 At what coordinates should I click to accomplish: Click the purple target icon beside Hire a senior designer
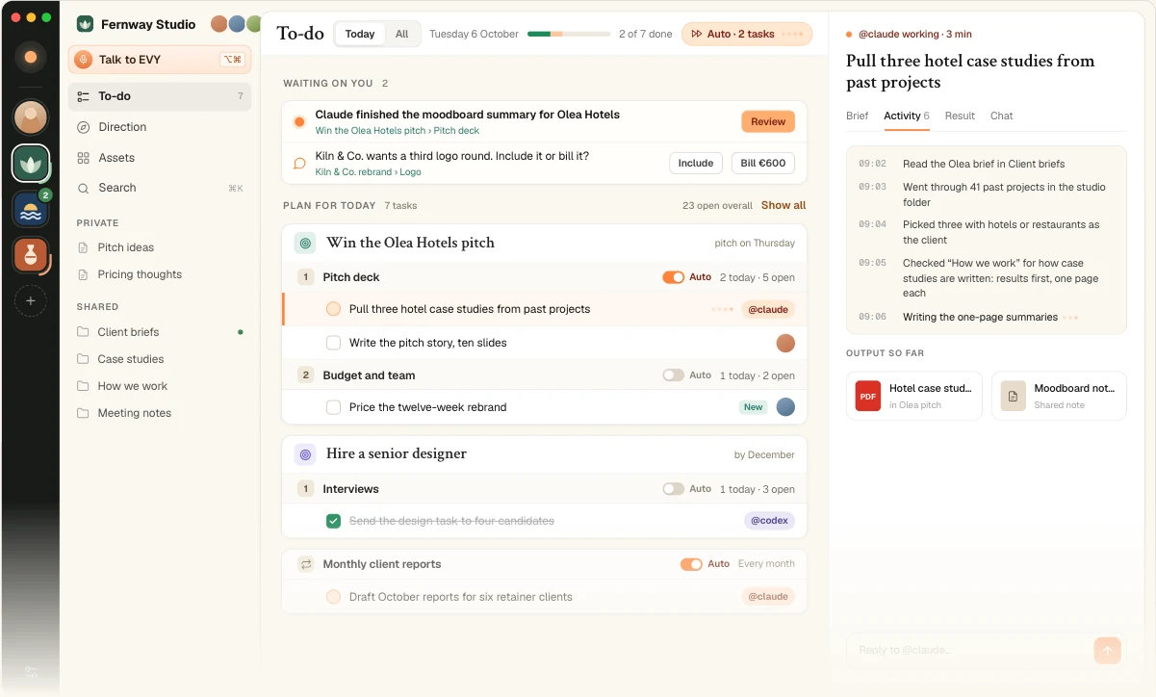(x=305, y=453)
